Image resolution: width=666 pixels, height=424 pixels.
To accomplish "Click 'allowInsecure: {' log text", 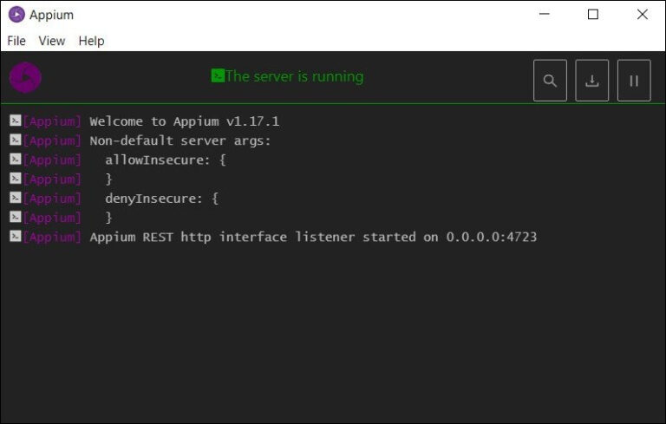I will pos(166,160).
